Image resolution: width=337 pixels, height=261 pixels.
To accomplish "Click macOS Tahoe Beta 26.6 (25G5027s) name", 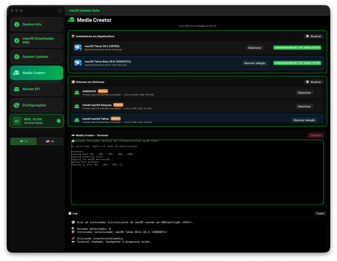I will [108, 61].
